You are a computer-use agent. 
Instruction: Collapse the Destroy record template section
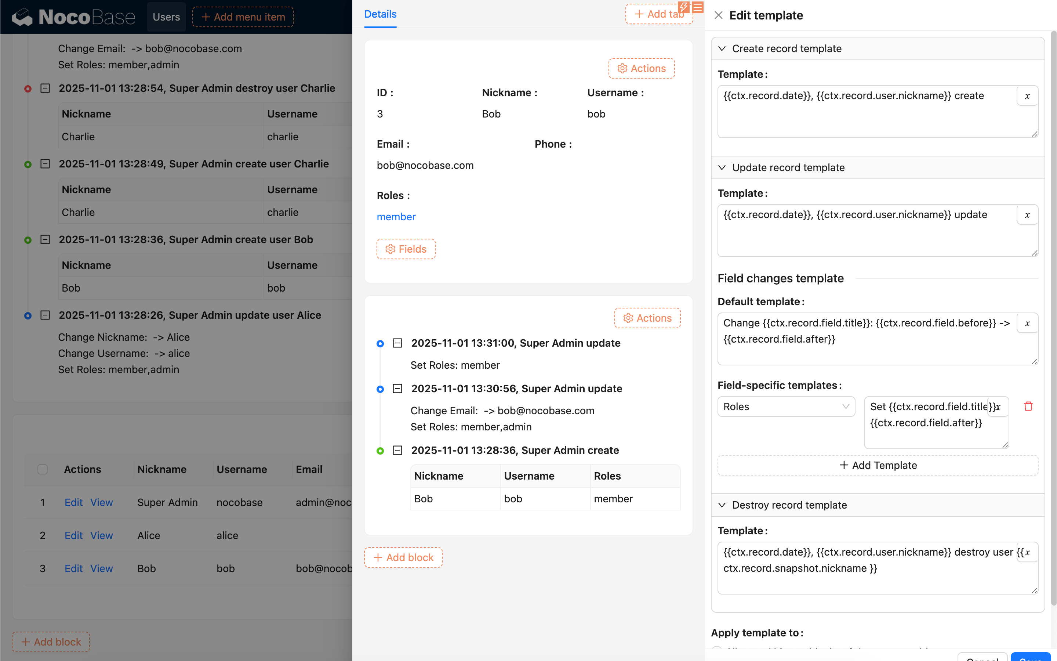point(722,505)
